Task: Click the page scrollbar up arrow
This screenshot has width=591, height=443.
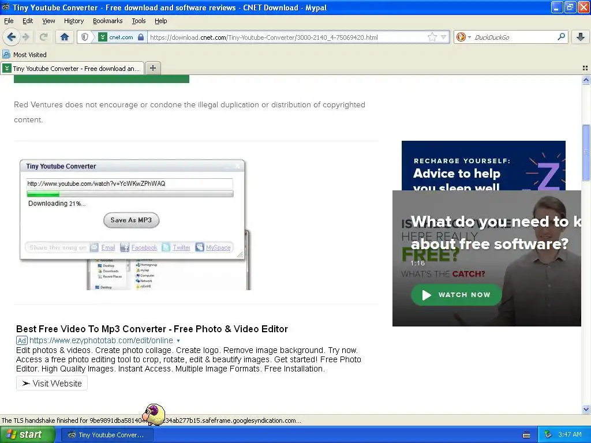Action: (x=586, y=80)
